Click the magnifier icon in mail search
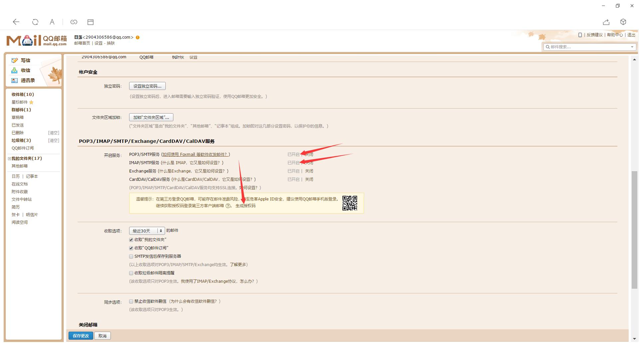 coord(547,47)
